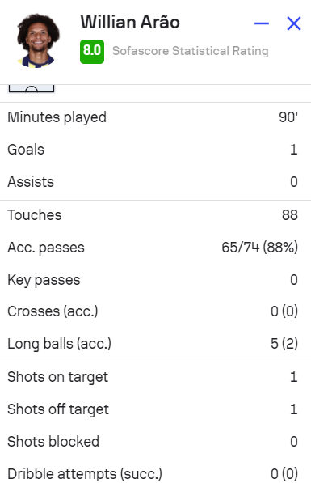311x483 pixels.
Task: Click the green 8.0 rating badge
Action: (x=92, y=52)
